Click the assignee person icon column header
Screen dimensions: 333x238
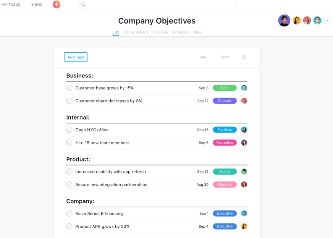[244, 57]
